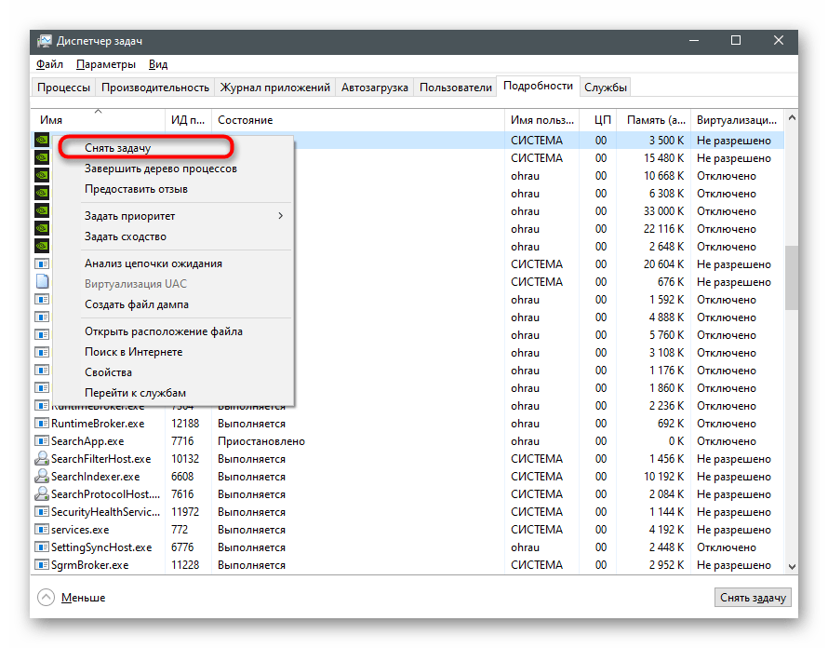Screen dimensions: 828x648
Task: Click the services.exe process icon
Action: coord(42,530)
